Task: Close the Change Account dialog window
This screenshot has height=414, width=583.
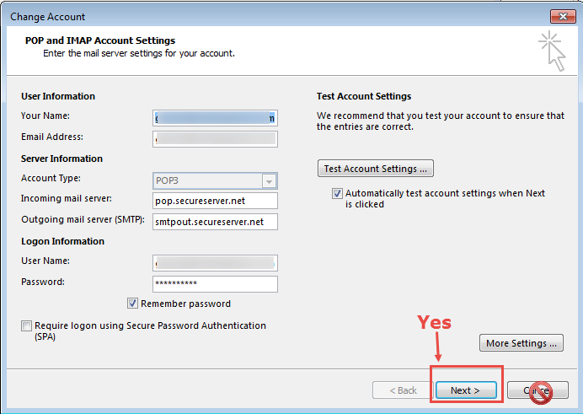Action: [563, 16]
